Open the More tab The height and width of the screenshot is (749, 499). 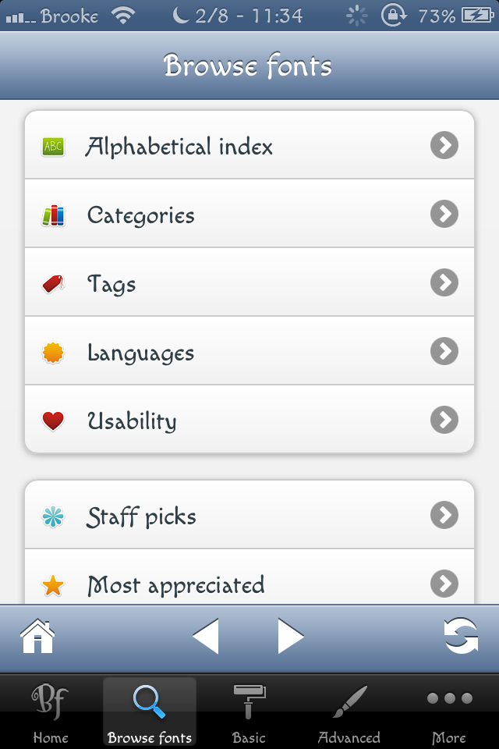click(x=450, y=712)
